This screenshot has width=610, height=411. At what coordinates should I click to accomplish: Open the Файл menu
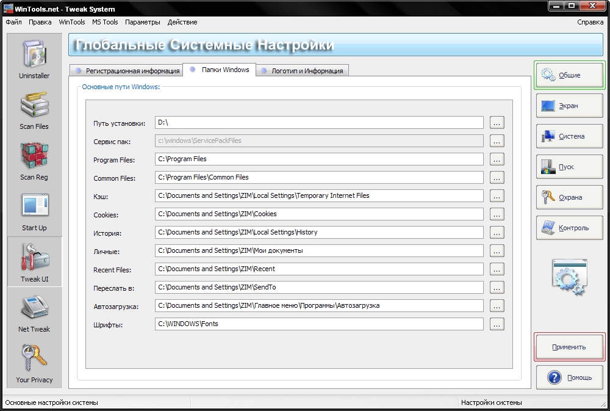(x=13, y=22)
